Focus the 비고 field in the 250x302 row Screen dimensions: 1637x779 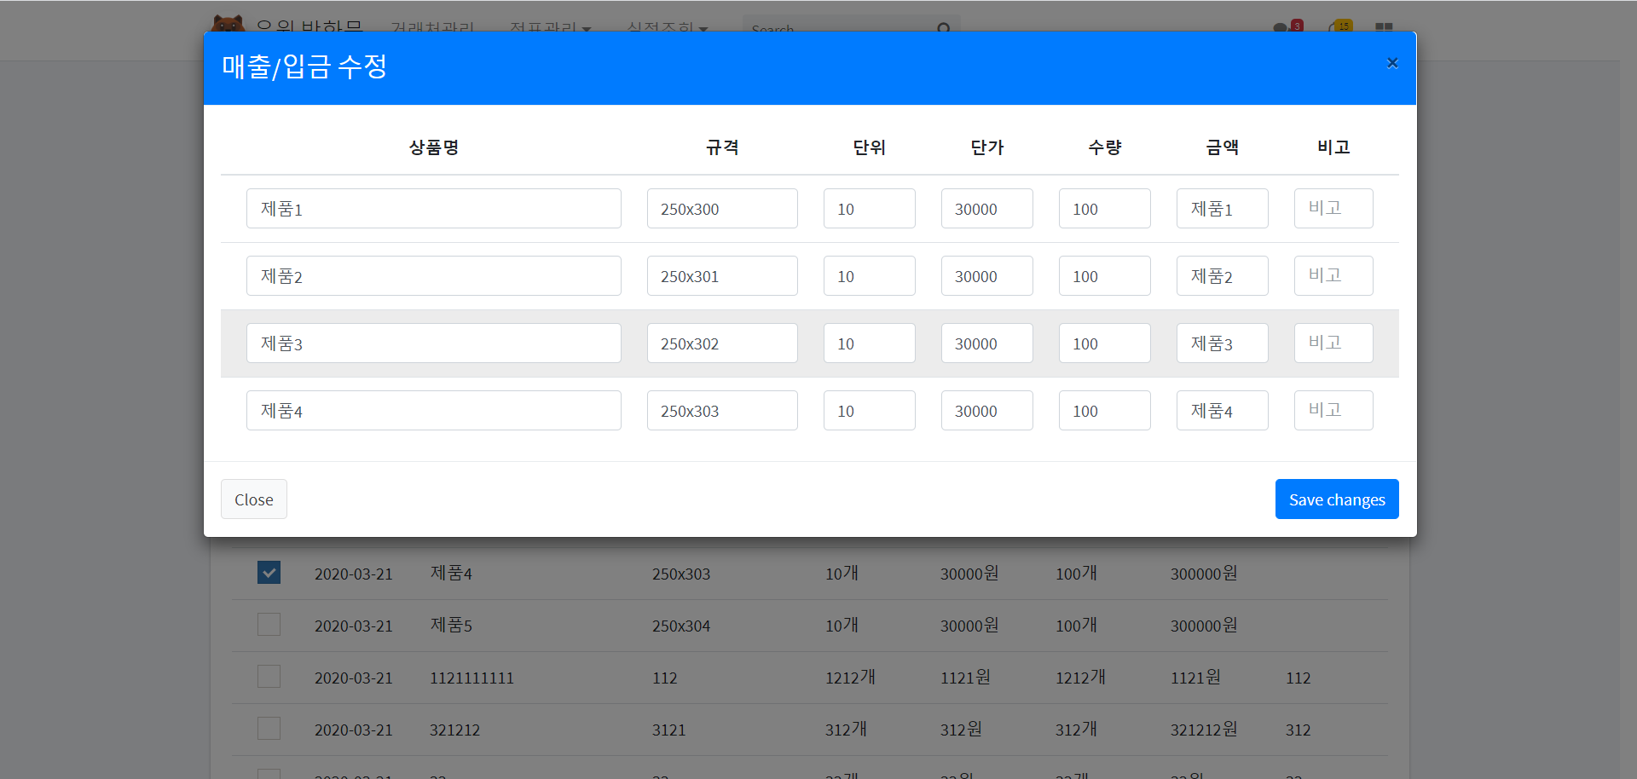point(1333,343)
